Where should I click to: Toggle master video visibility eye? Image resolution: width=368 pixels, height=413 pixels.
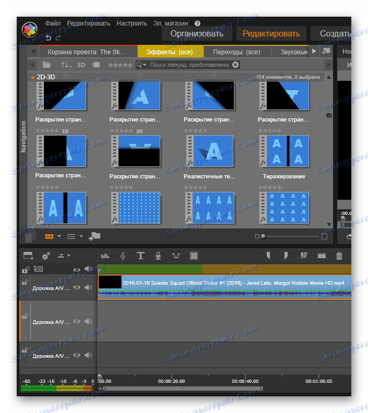(77, 270)
